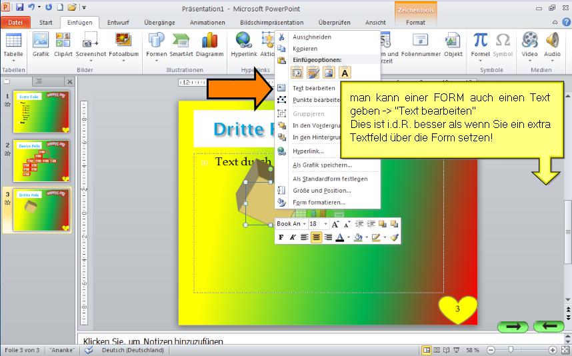The height and width of the screenshot is (356, 572).
Task: Switch to the Animationen ribbon tab
Action: pyautogui.click(x=207, y=22)
